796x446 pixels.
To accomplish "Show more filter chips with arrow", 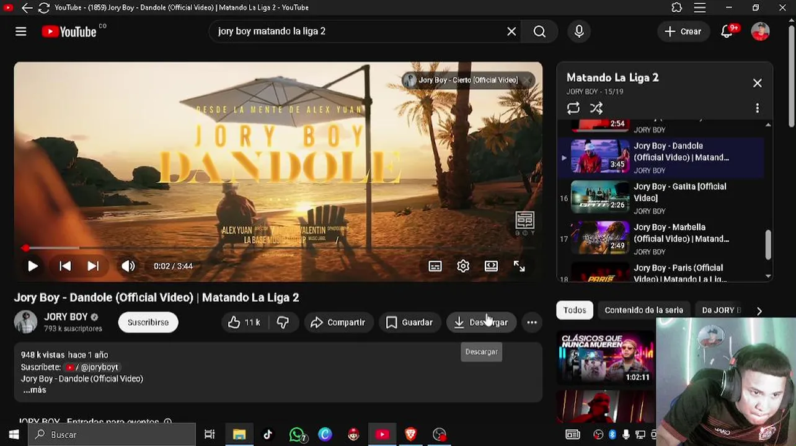I will click(x=759, y=311).
